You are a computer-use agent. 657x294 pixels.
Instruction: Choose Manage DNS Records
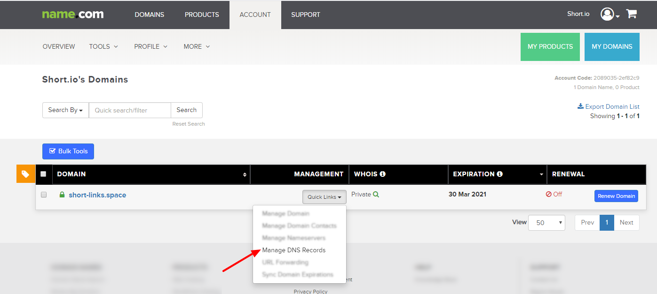[x=294, y=250]
